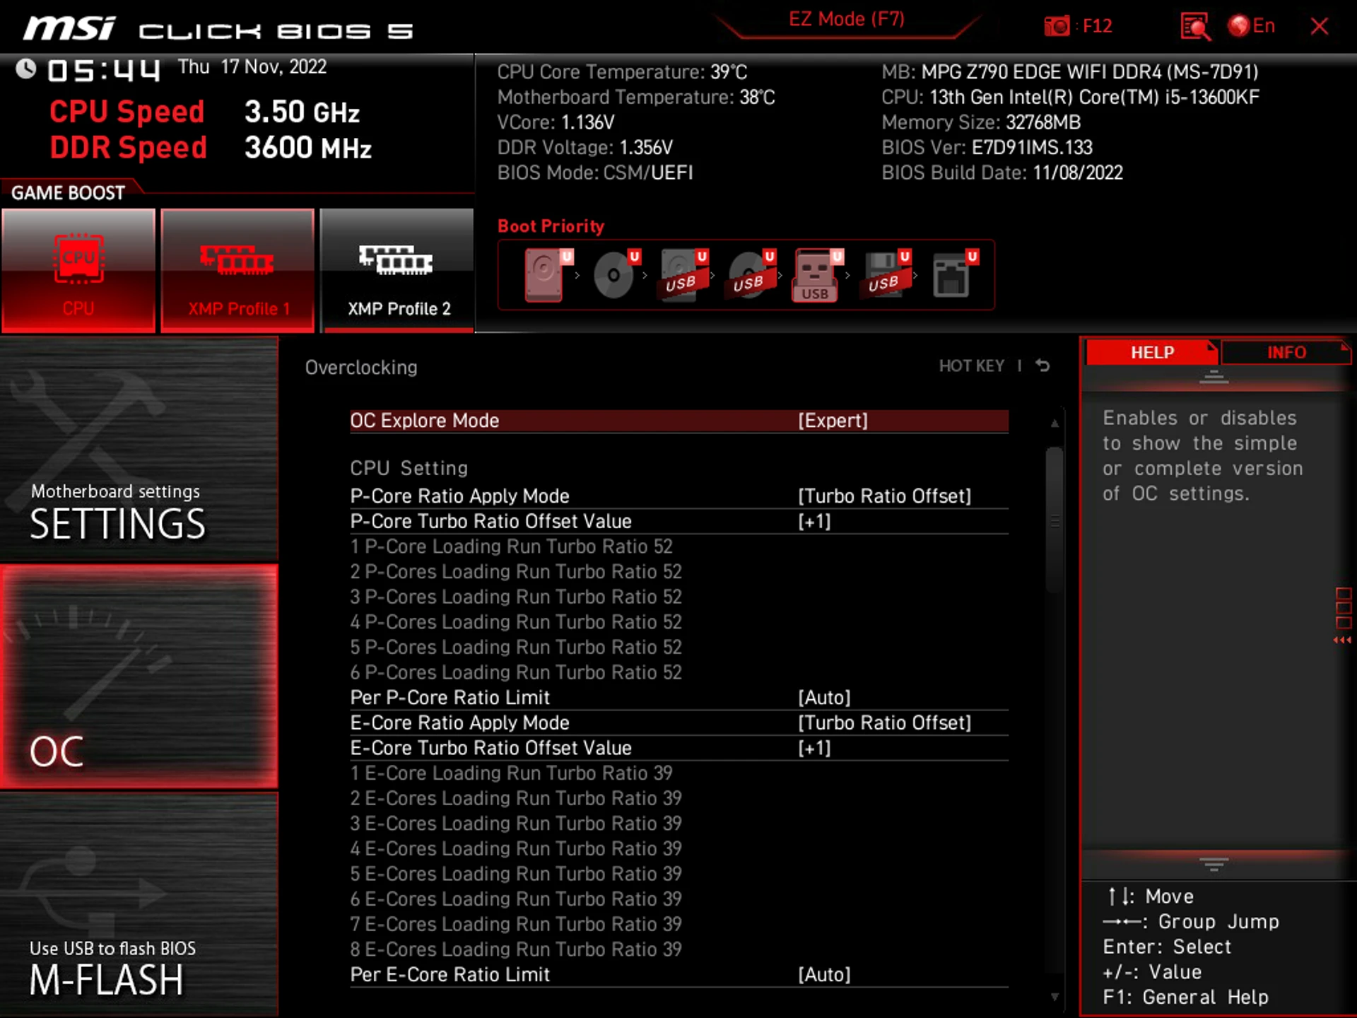Open the SETTINGS motherboard settings section

click(139, 450)
